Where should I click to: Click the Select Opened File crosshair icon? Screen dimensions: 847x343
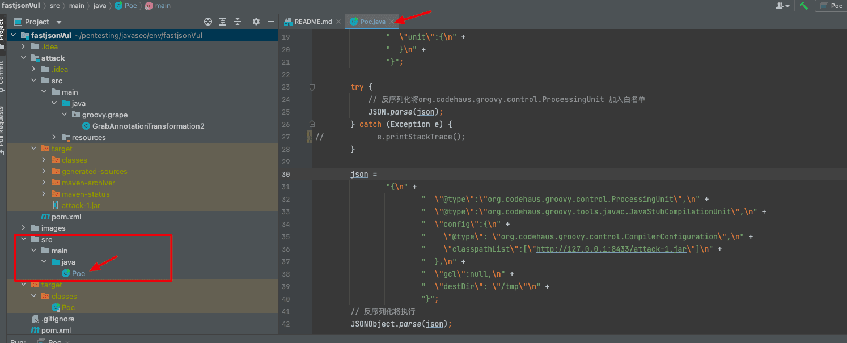[x=208, y=22]
